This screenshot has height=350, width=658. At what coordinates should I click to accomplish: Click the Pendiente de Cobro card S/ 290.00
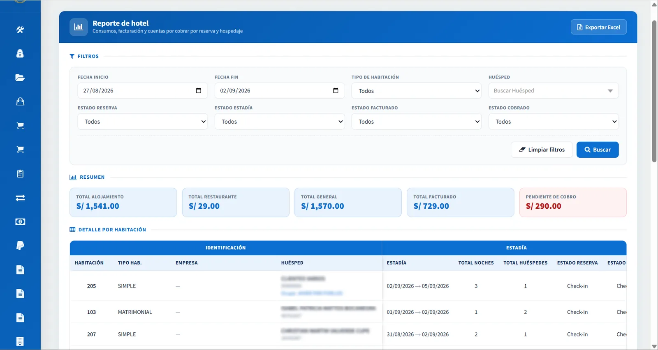coord(573,203)
